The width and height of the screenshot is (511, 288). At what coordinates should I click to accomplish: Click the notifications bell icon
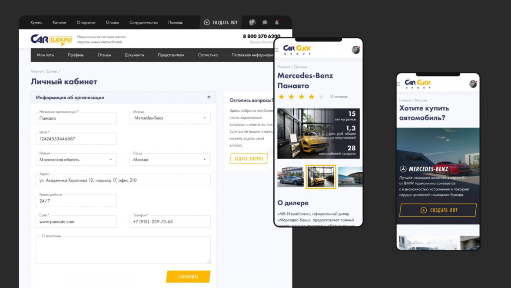(x=277, y=22)
